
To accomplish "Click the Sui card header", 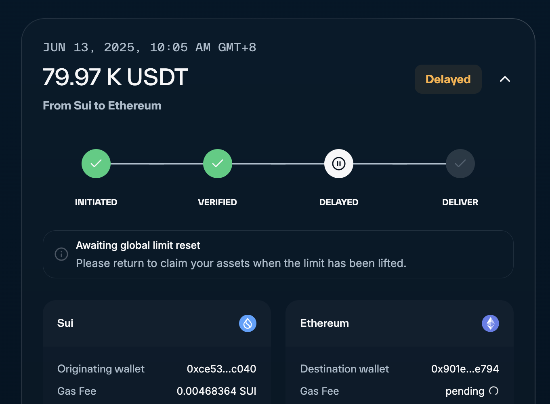I will tap(157, 323).
